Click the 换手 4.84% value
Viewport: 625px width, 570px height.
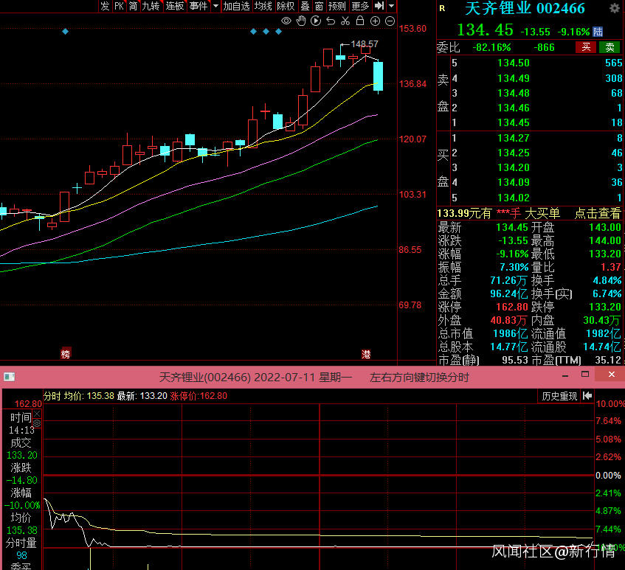(607, 280)
